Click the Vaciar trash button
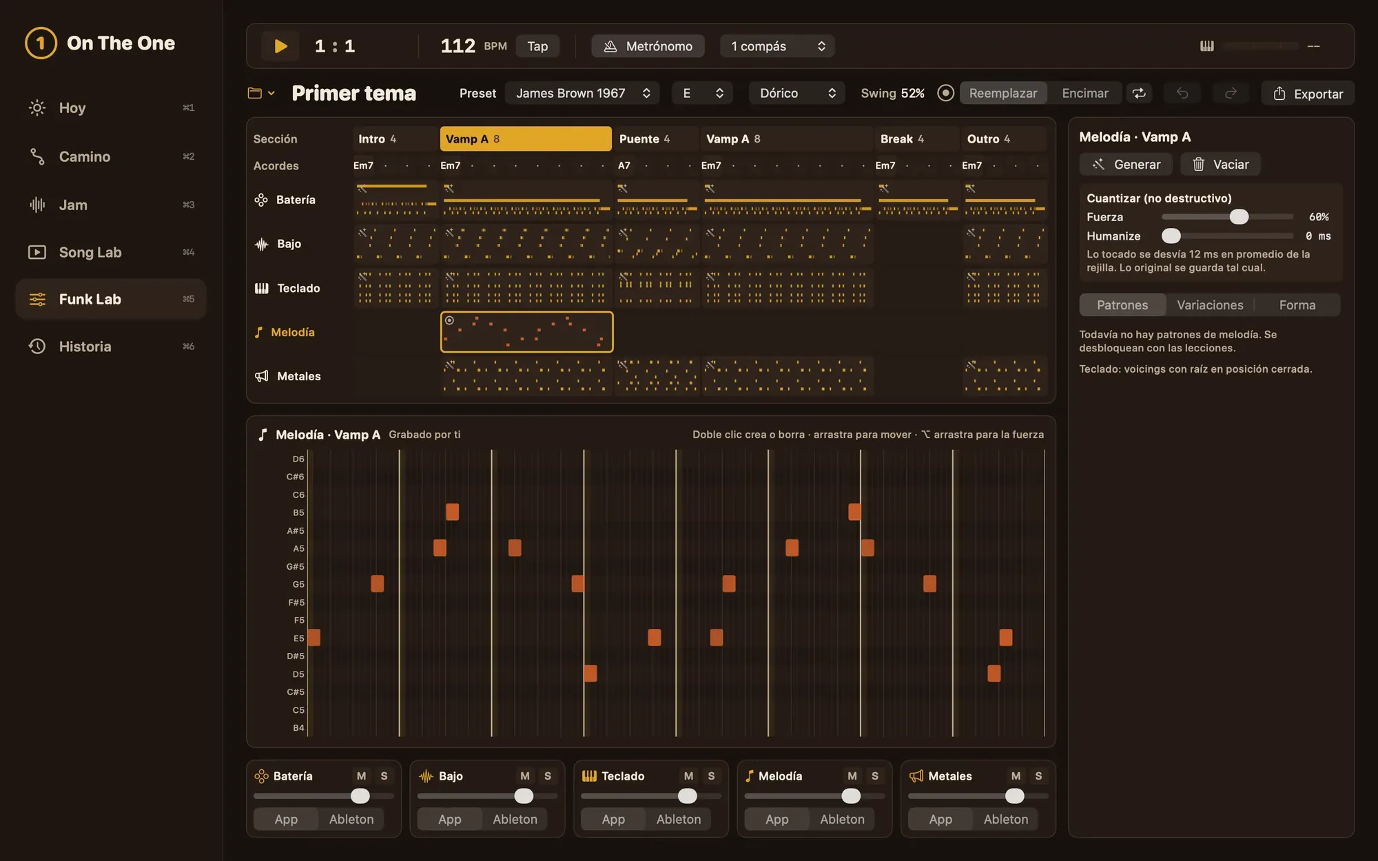This screenshot has height=861, width=1378. click(x=1220, y=164)
